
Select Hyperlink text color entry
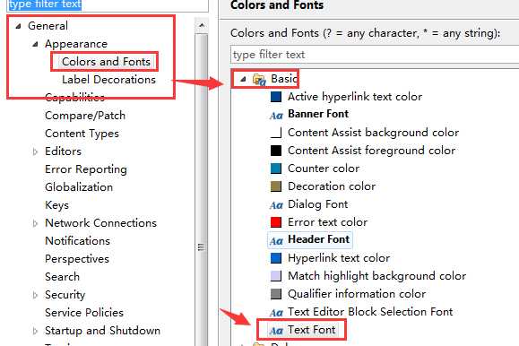(339, 258)
